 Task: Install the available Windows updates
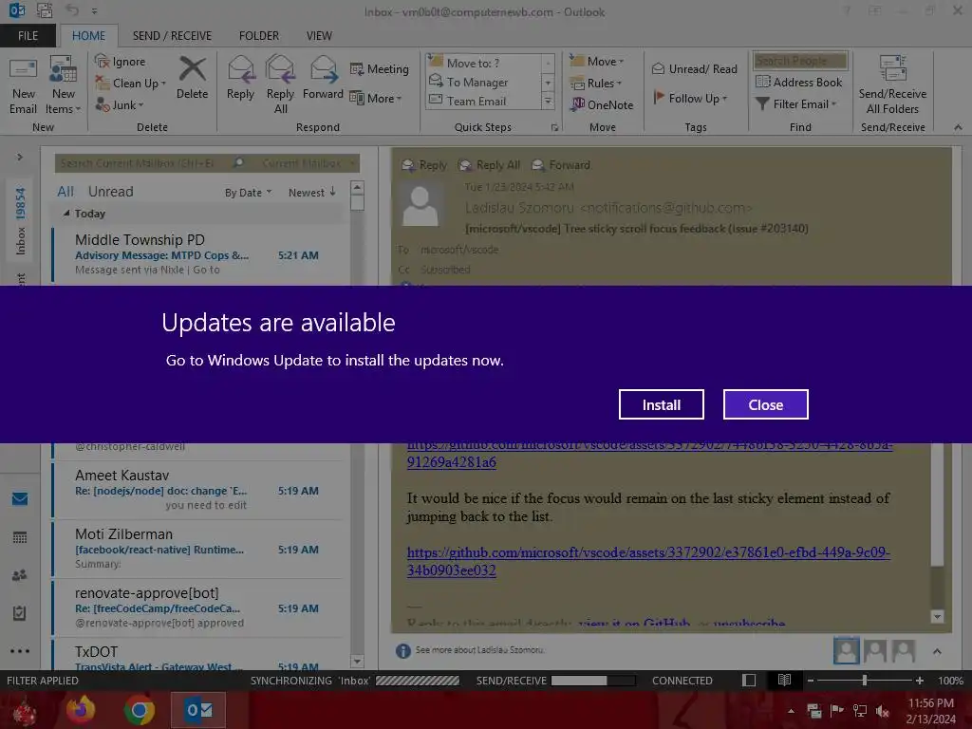661,404
